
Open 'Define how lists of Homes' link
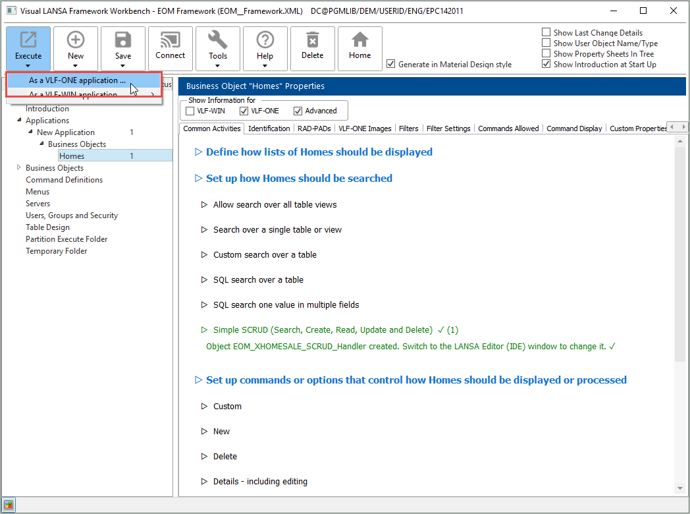point(319,152)
